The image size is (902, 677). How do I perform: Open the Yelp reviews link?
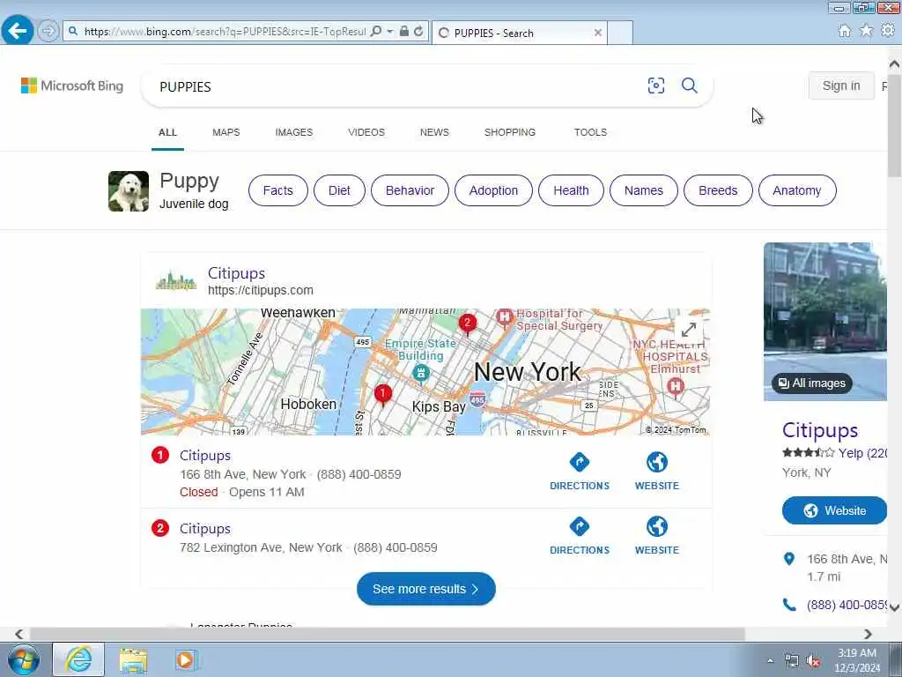coord(862,454)
